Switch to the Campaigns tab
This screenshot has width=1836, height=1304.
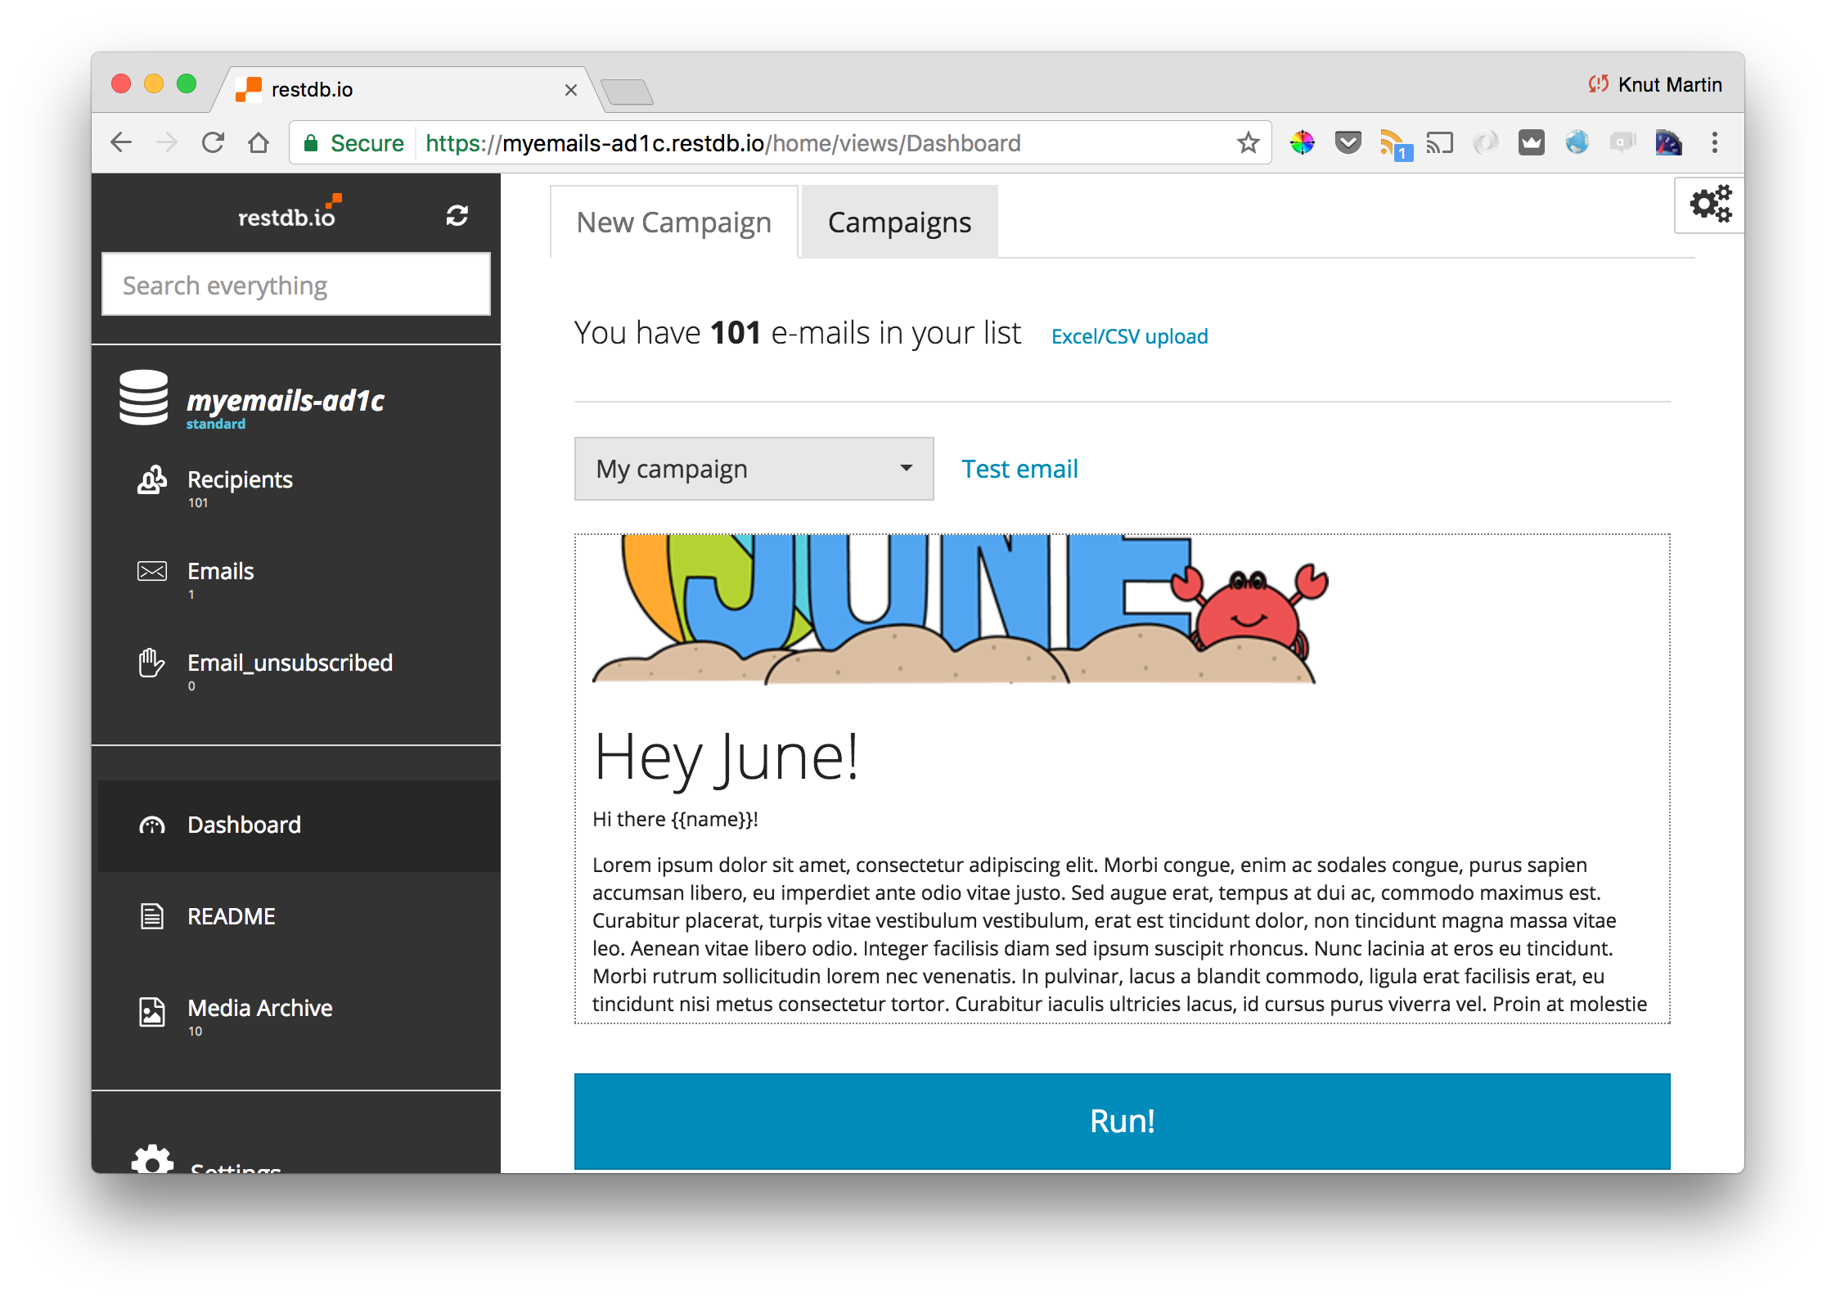(x=899, y=222)
